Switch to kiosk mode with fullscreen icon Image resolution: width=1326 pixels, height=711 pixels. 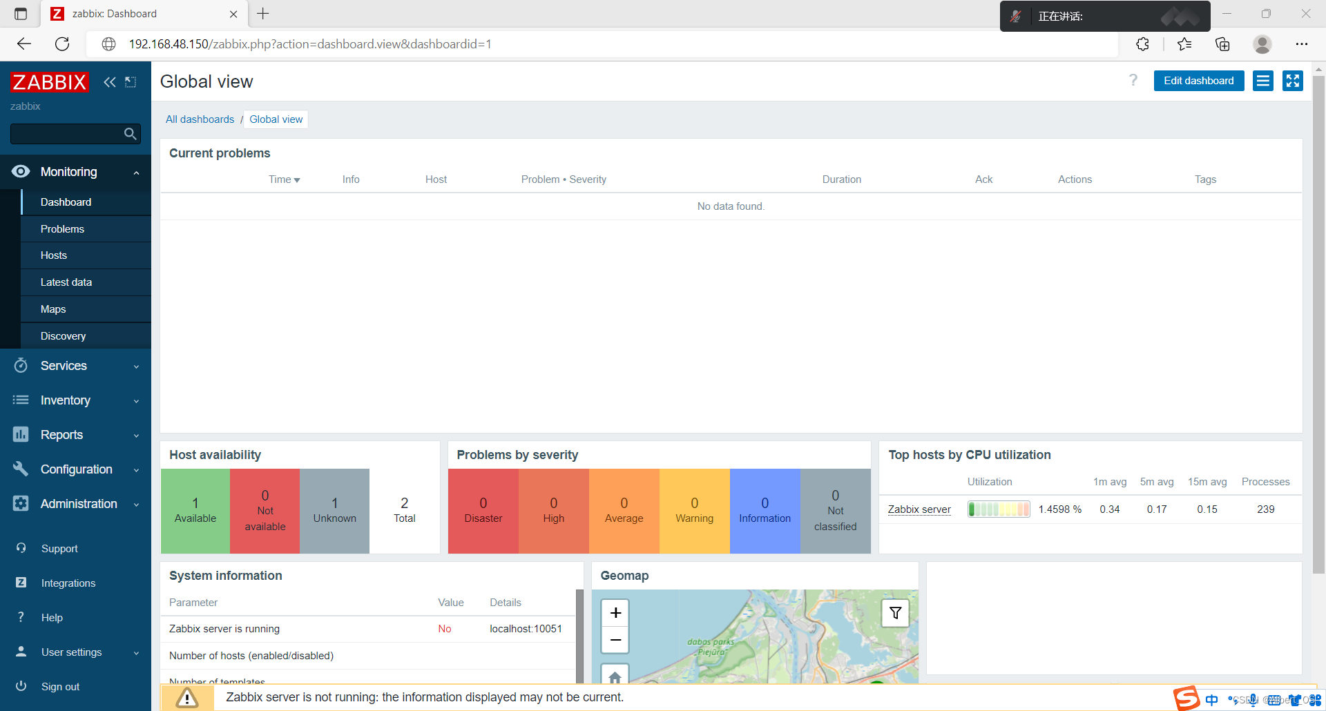tap(1293, 81)
